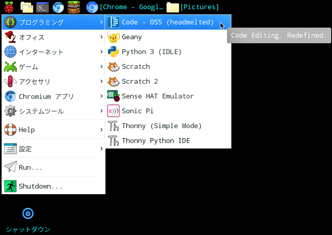
Task: Launch the Terminal from the taskbar
Action: click(43, 7)
